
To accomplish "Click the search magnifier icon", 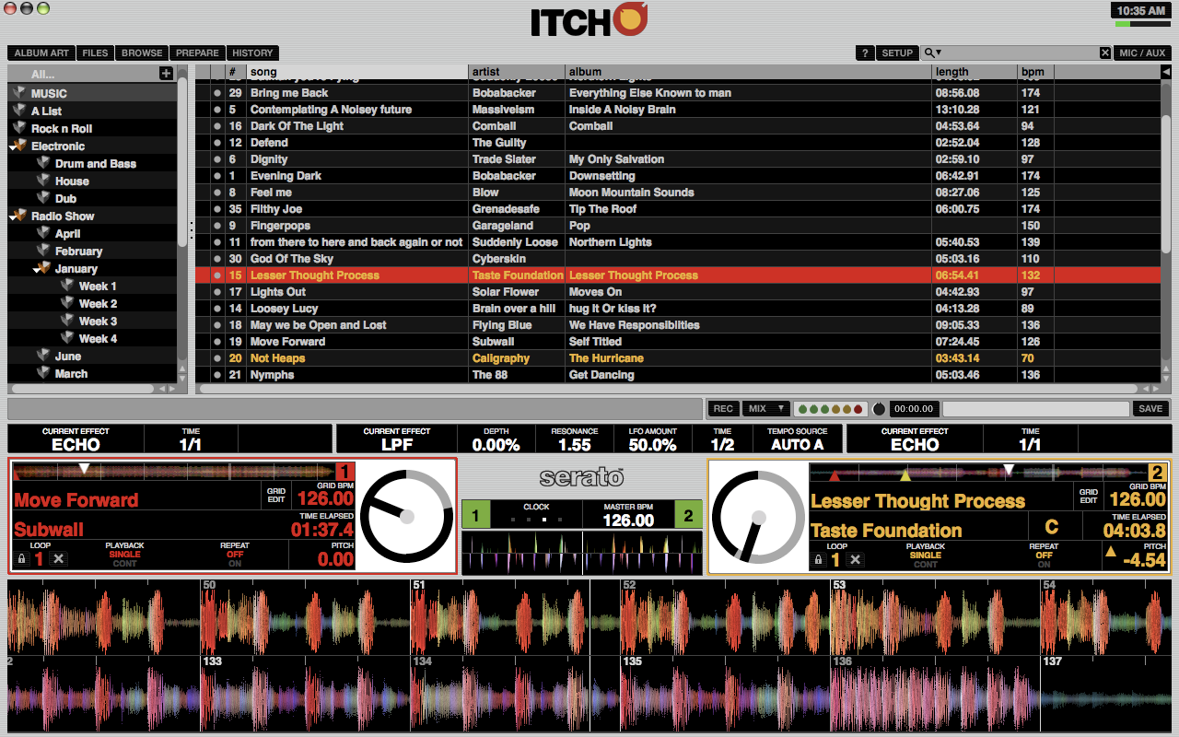I will coord(931,53).
